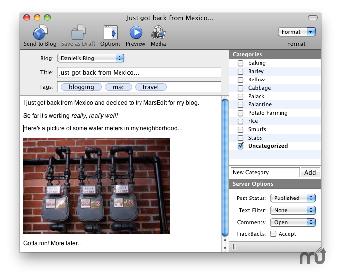Uncheck the Uncategorized category
This screenshot has width=341, height=279.
coord(241,146)
